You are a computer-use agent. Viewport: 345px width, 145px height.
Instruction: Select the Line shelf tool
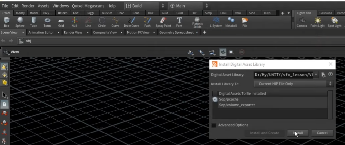click(x=88, y=22)
